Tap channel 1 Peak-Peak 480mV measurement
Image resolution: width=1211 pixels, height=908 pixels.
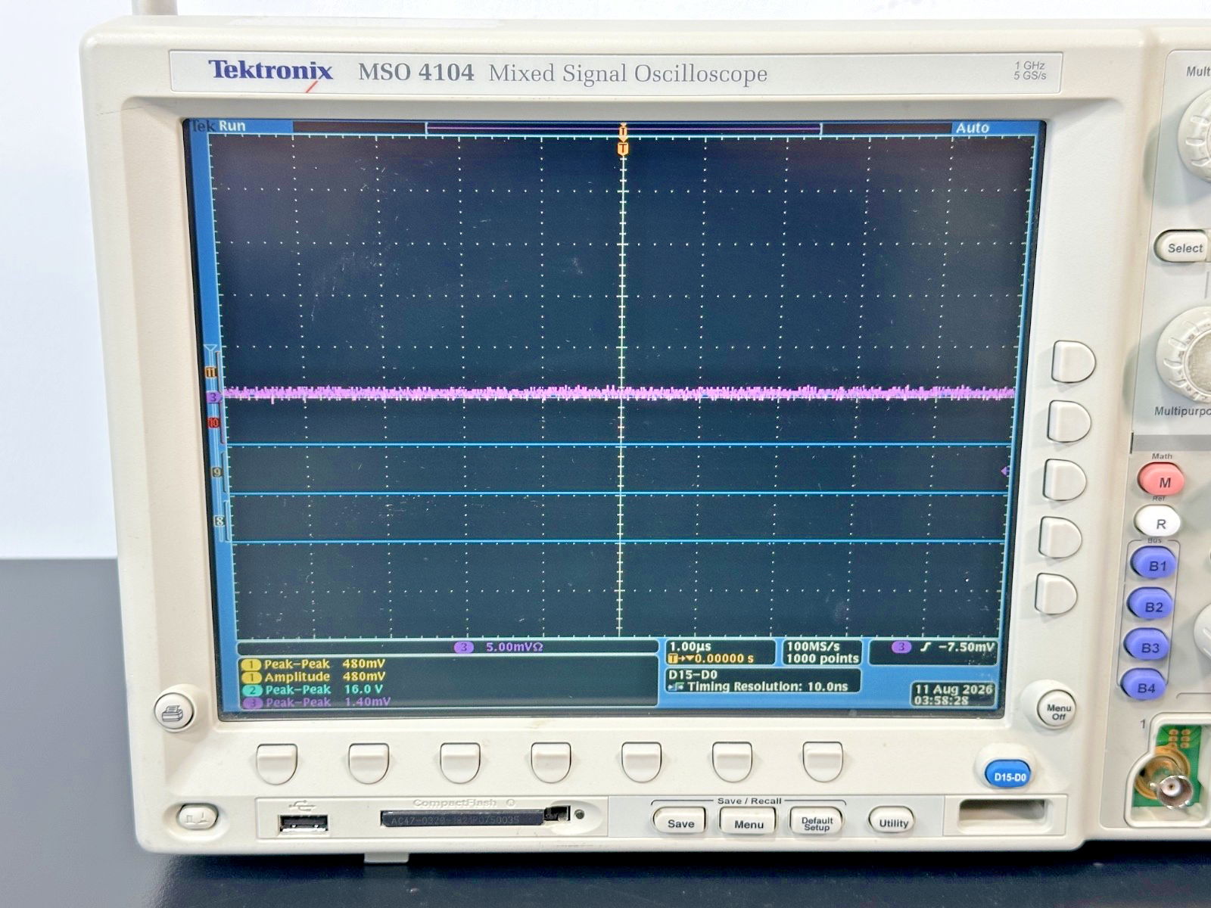[x=313, y=664]
